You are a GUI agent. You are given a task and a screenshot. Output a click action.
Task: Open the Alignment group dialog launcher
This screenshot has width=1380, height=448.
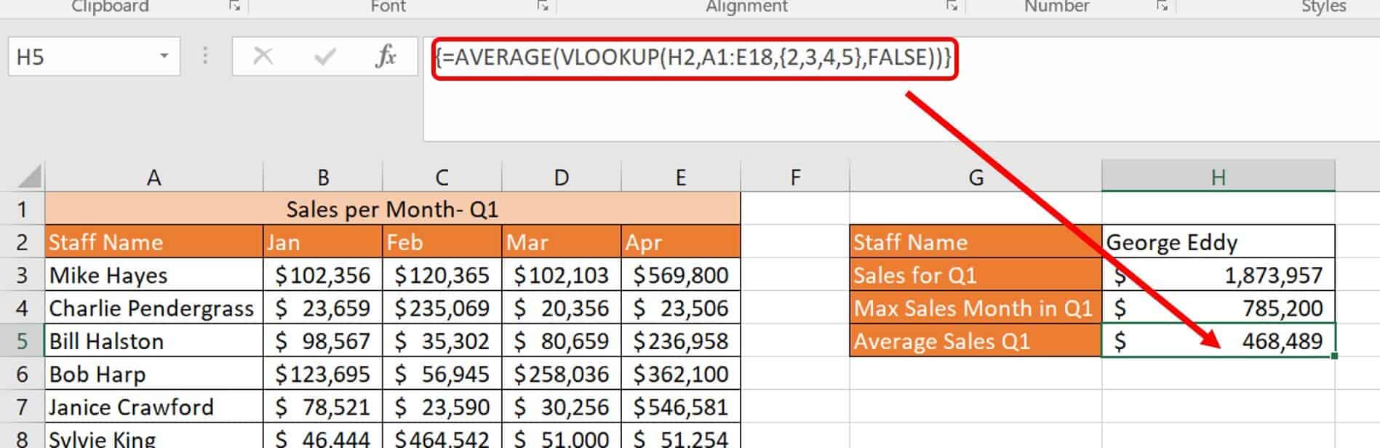tap(952, 6)
